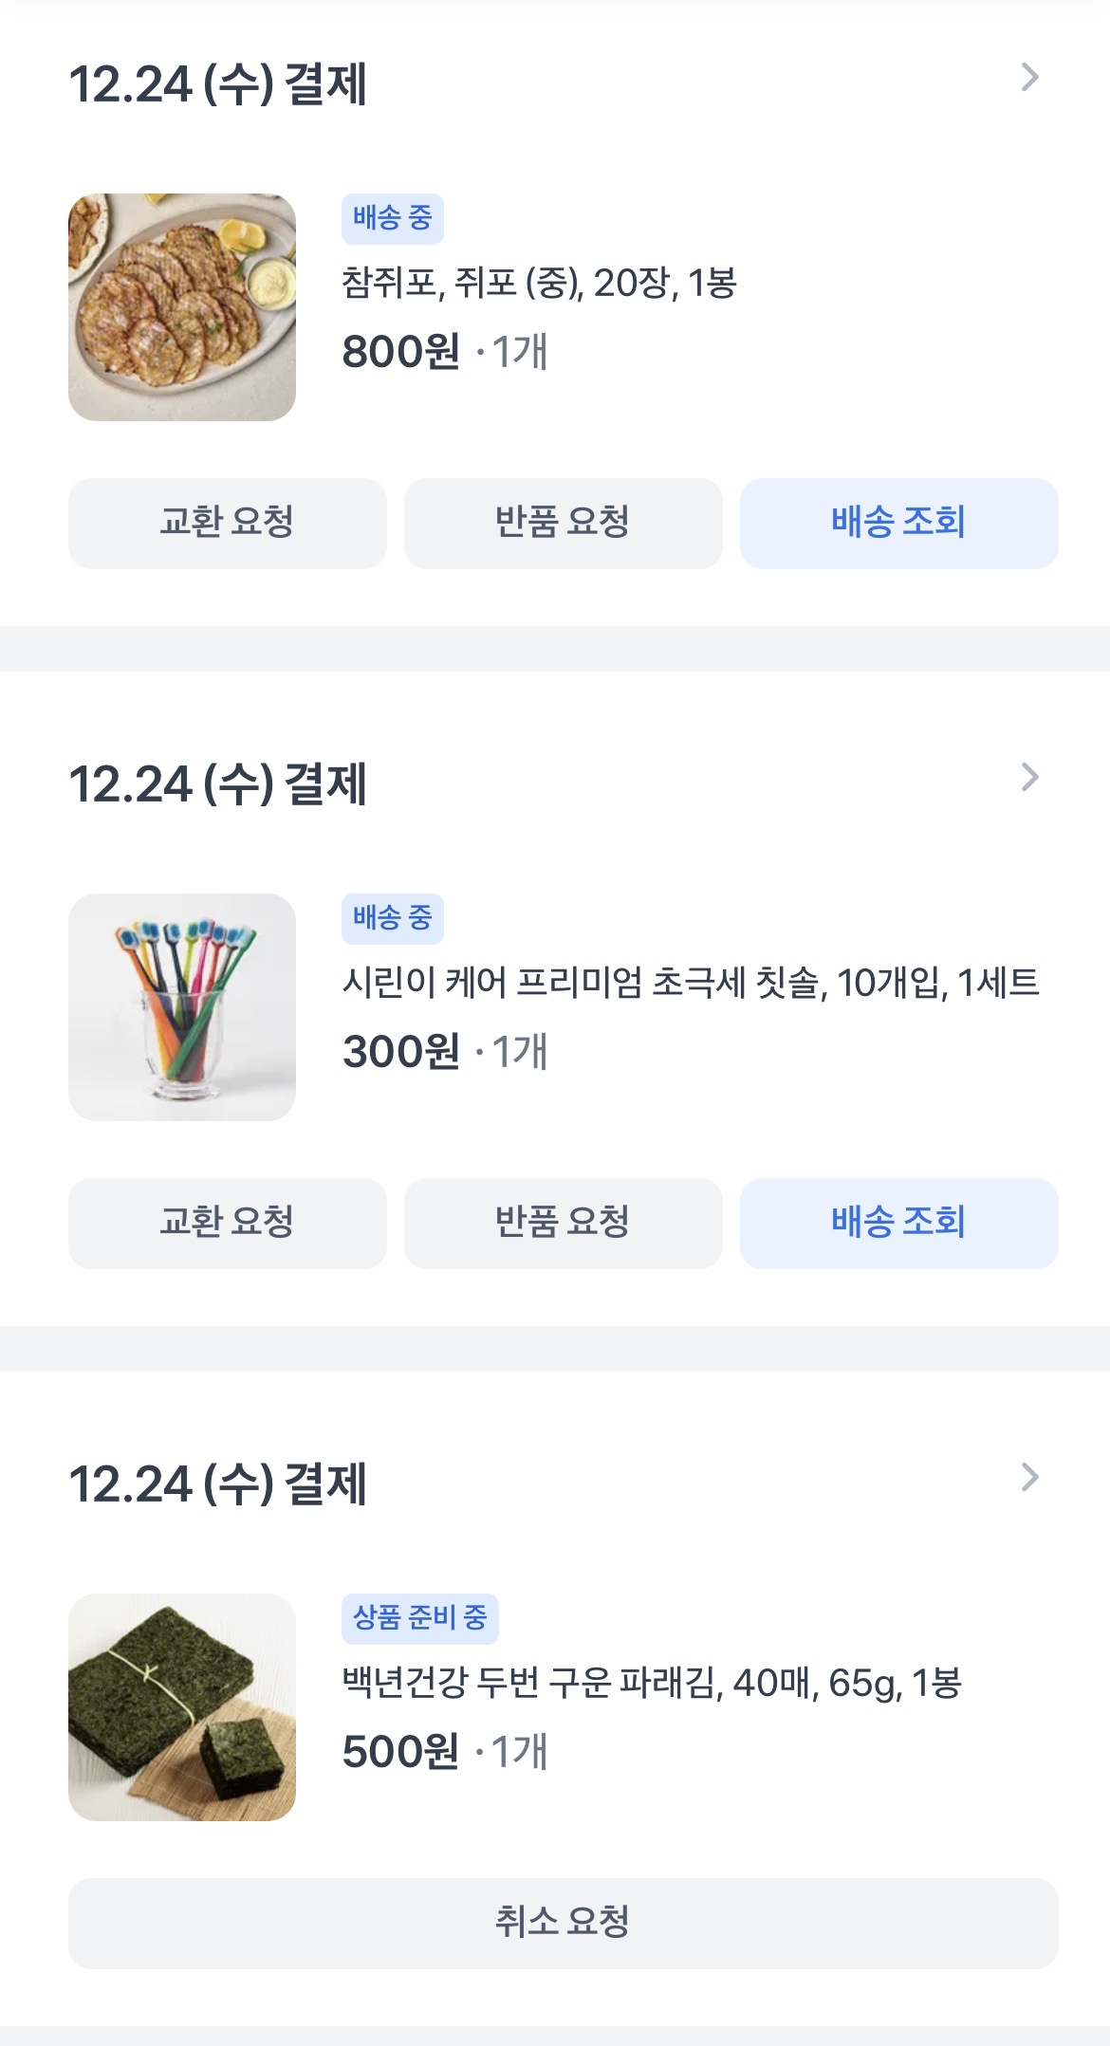Request return (반품 요청) for 칫솔 set
Screen dimensions: 1110x2046
pyautogui.click(x=563, y=1224)
